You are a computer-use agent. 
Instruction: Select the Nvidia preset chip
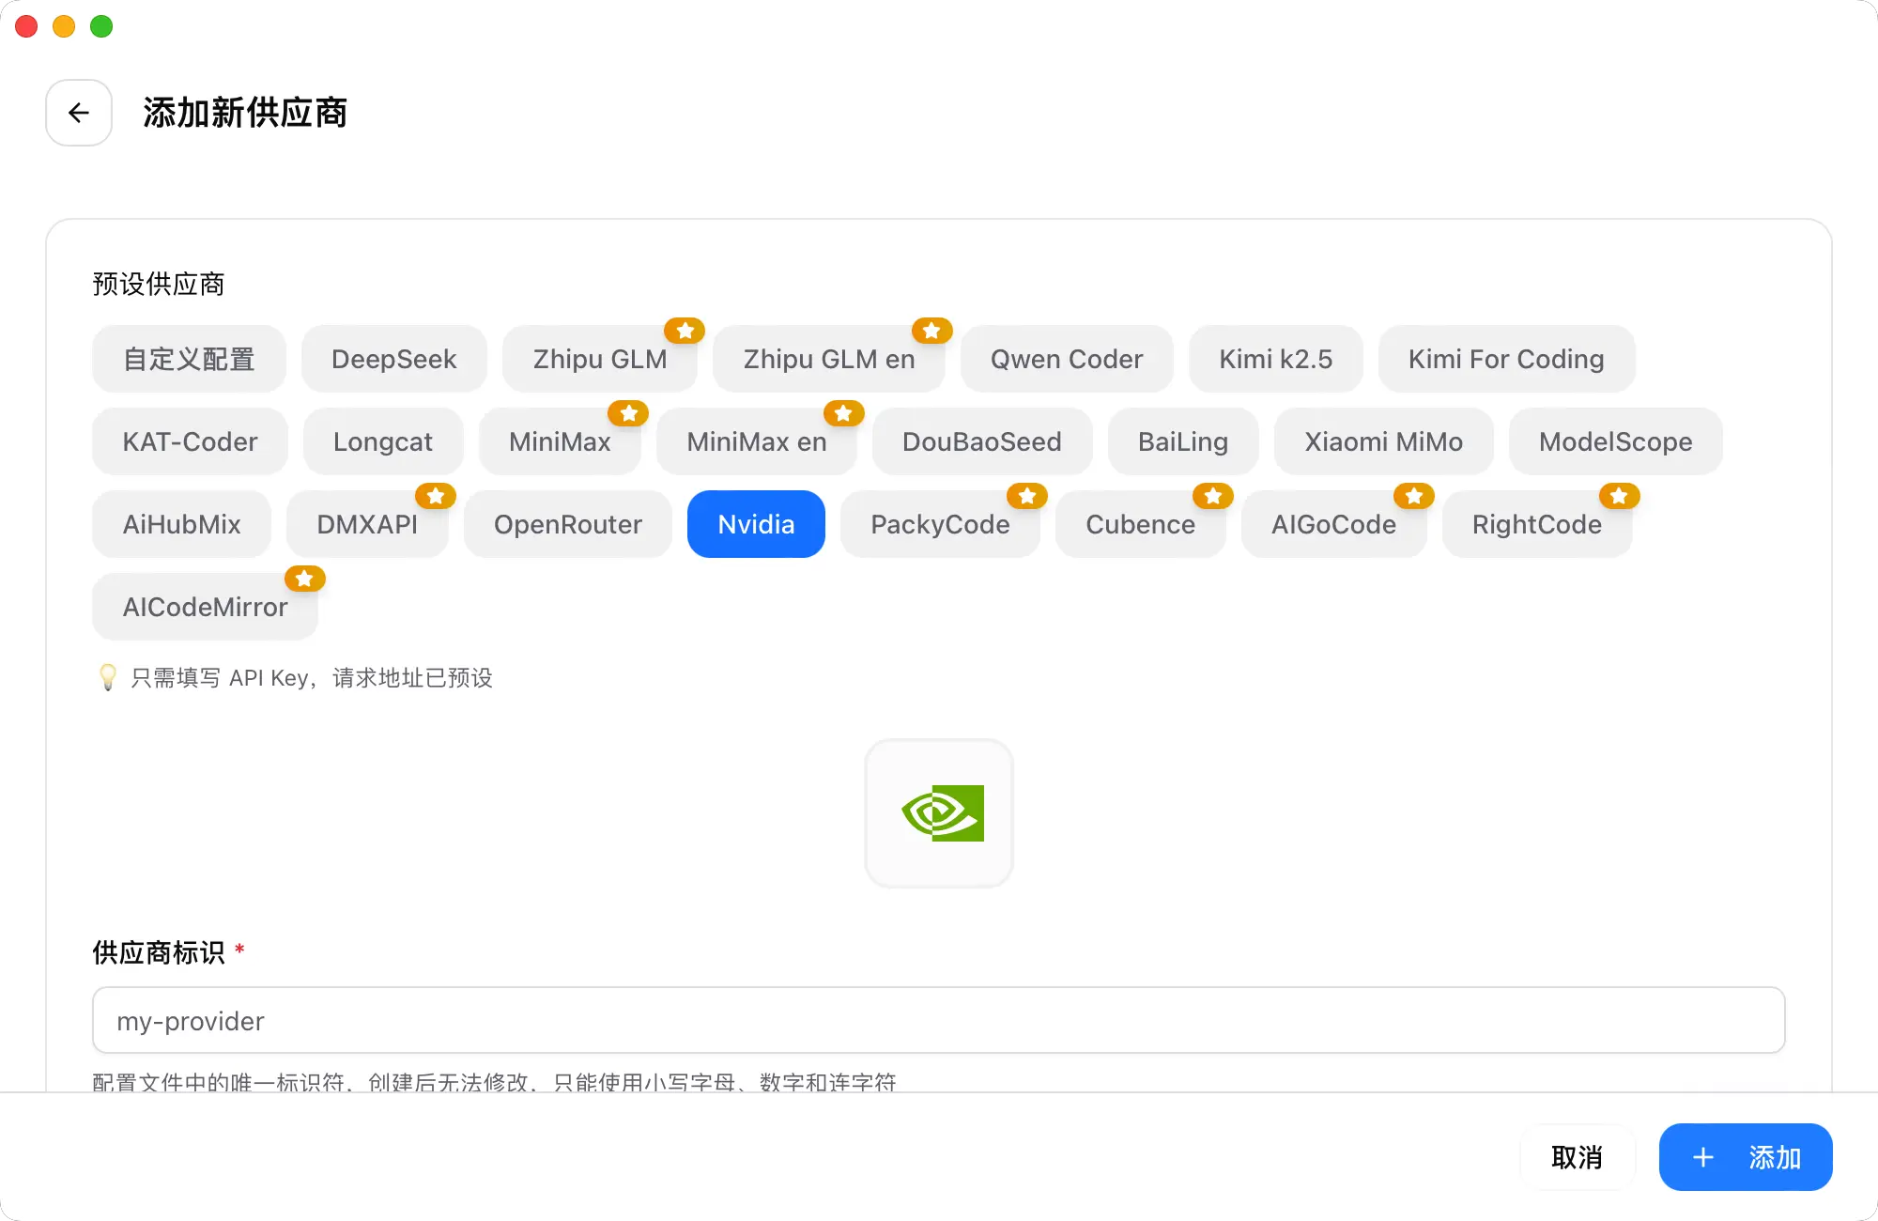click(756, 524)
